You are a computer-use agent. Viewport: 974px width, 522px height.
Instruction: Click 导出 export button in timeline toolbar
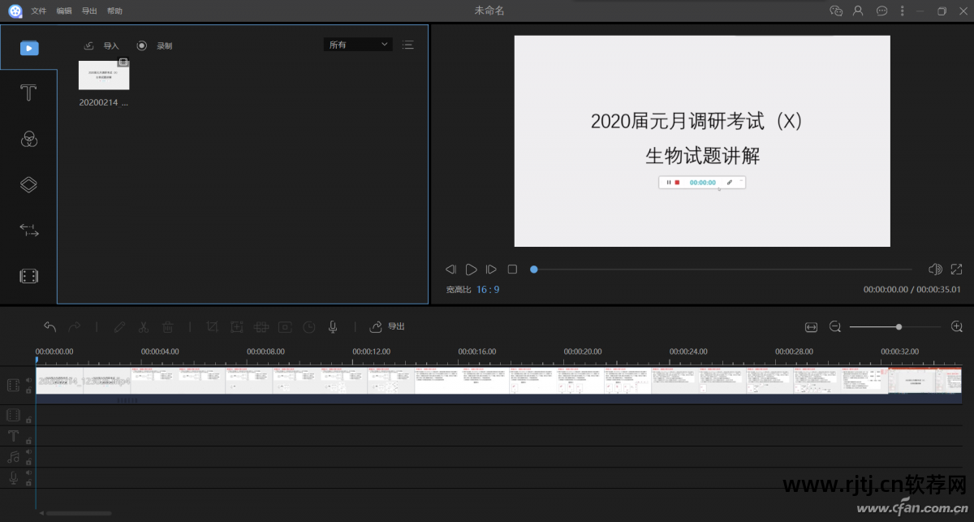pos(388,326)
